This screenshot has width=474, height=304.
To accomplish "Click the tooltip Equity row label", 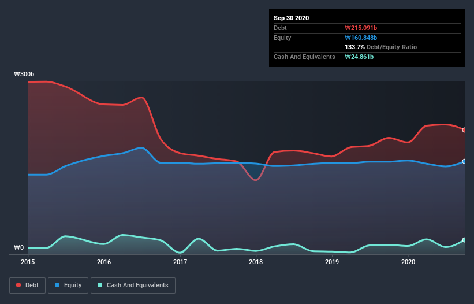I will [282, 38].
